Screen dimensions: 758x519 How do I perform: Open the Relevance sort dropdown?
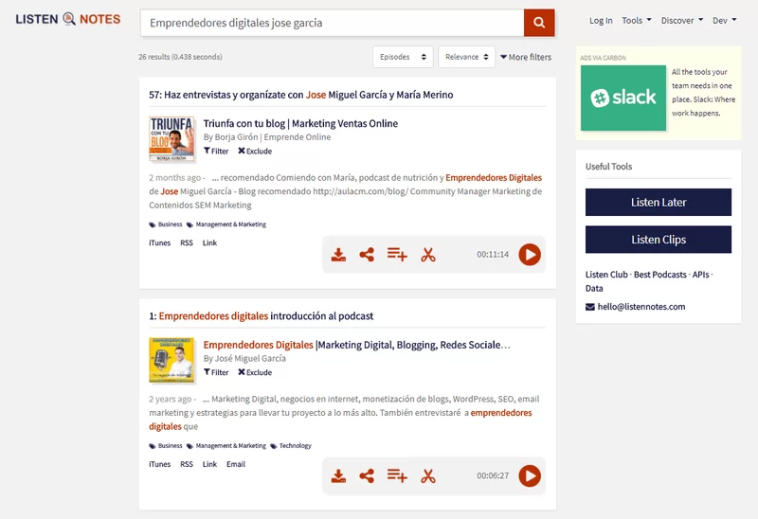[x=466, y=57]
